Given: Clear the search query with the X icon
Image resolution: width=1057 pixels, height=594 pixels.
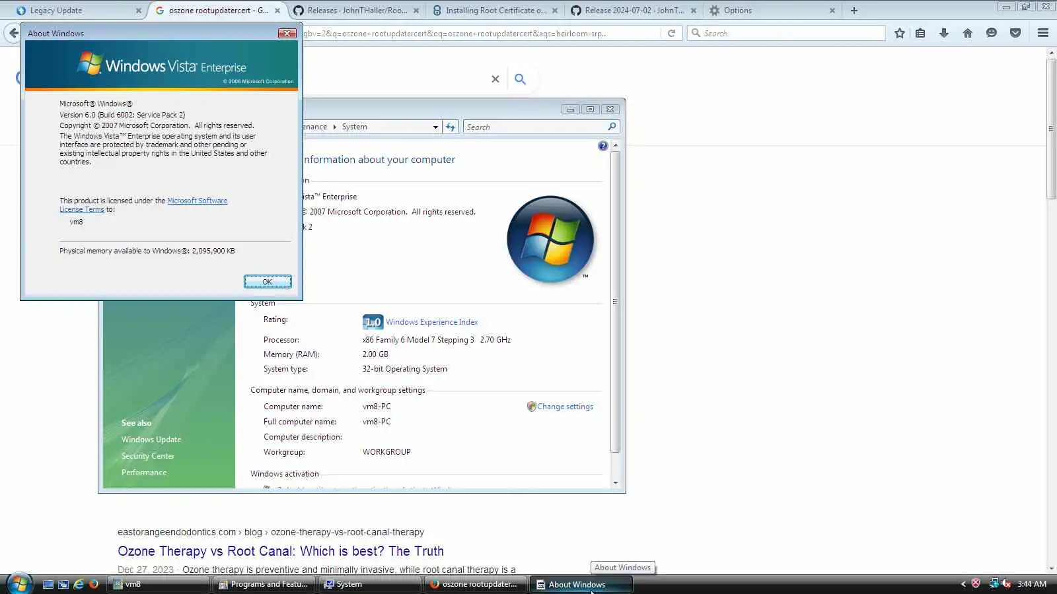Looking at the screenshot, I should tap(495, 79).
